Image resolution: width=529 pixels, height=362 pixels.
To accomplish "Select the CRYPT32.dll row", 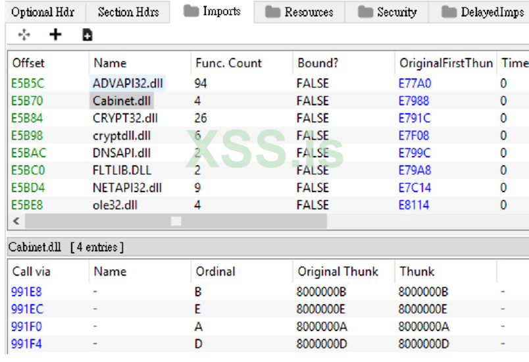I will 268,118.
